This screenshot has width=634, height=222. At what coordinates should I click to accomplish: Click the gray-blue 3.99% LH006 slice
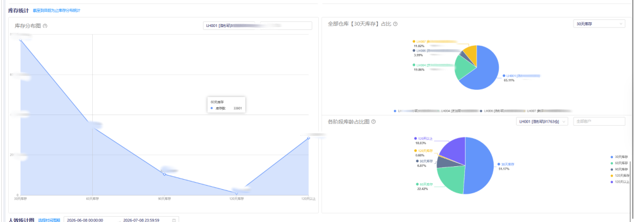tap(463, 54)
